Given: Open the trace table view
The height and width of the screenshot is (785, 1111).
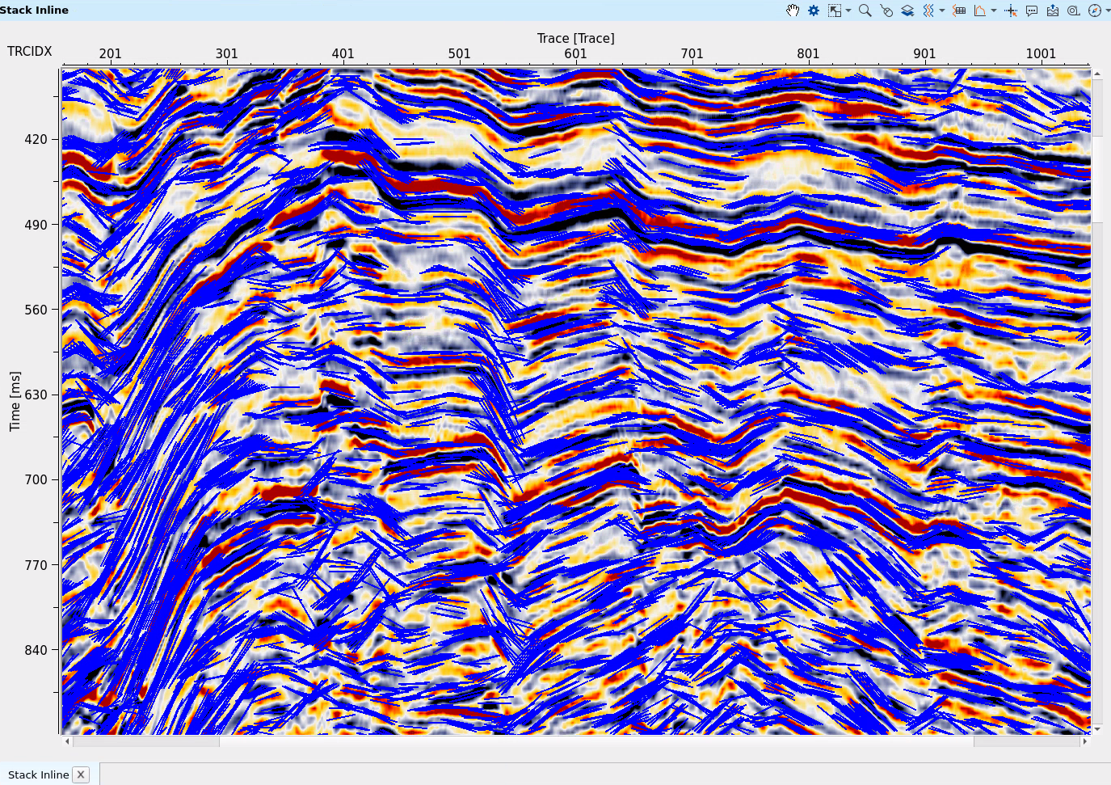Looking at the screenshot, I should [960, 11].
